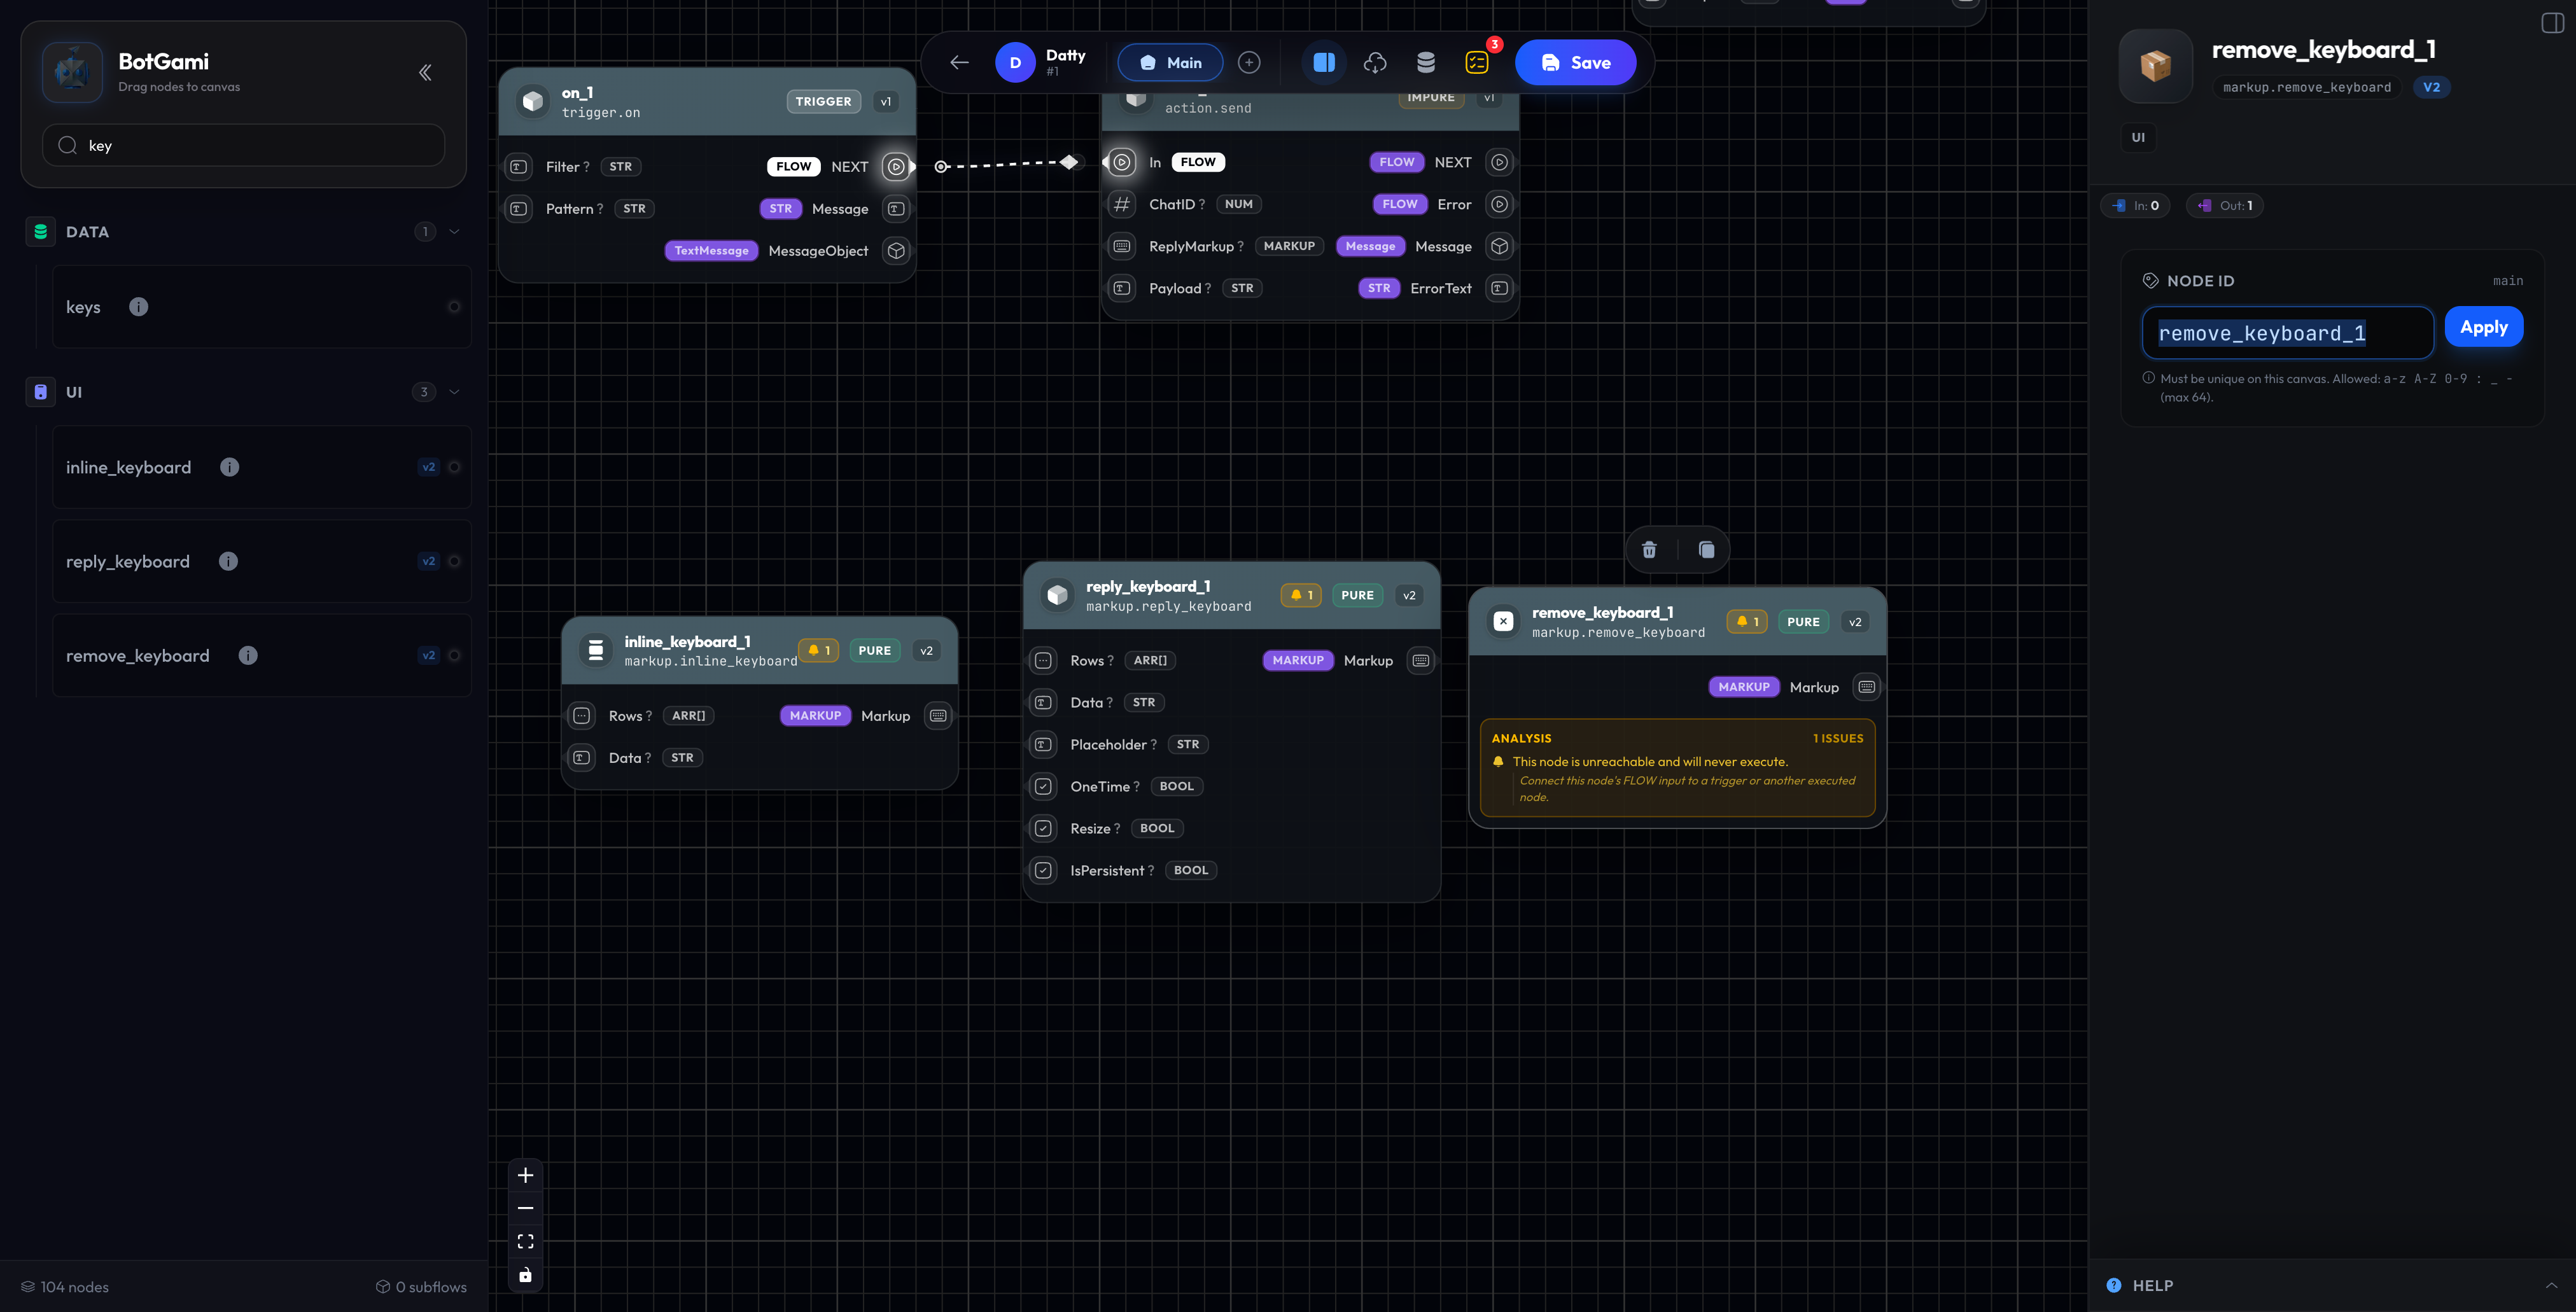Fit the canvas to view
2576x1312 pixels.
pos(525,1241)
